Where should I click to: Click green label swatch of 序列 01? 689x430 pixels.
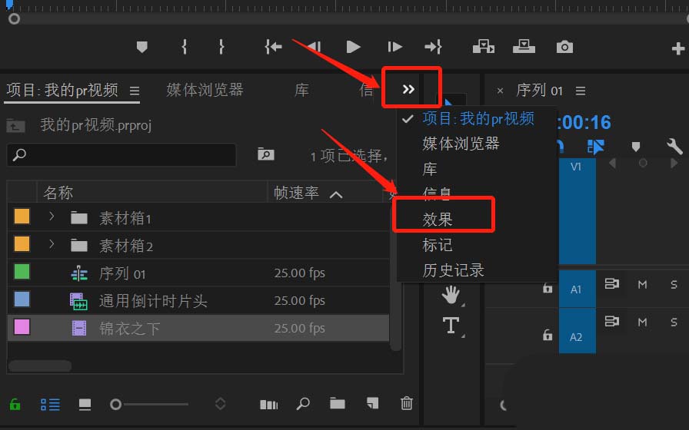22,272
